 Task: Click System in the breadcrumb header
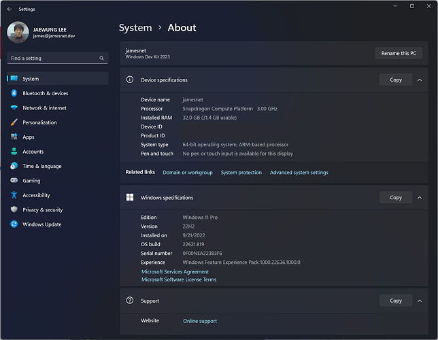pos(135,28)
